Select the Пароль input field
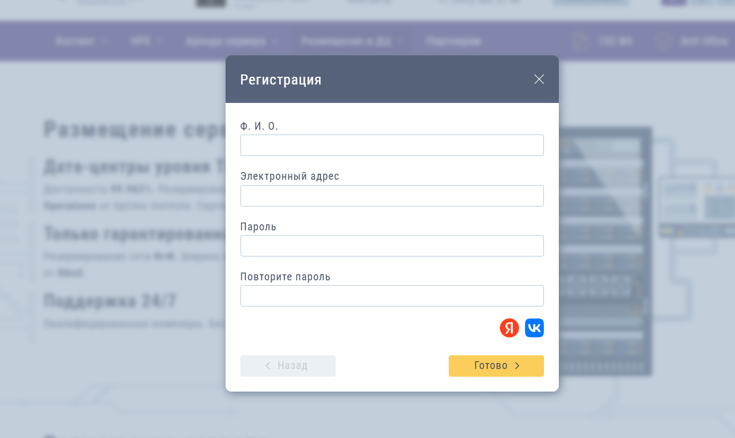Viewport: 735px width, 438px height. [x=392, y=246]
